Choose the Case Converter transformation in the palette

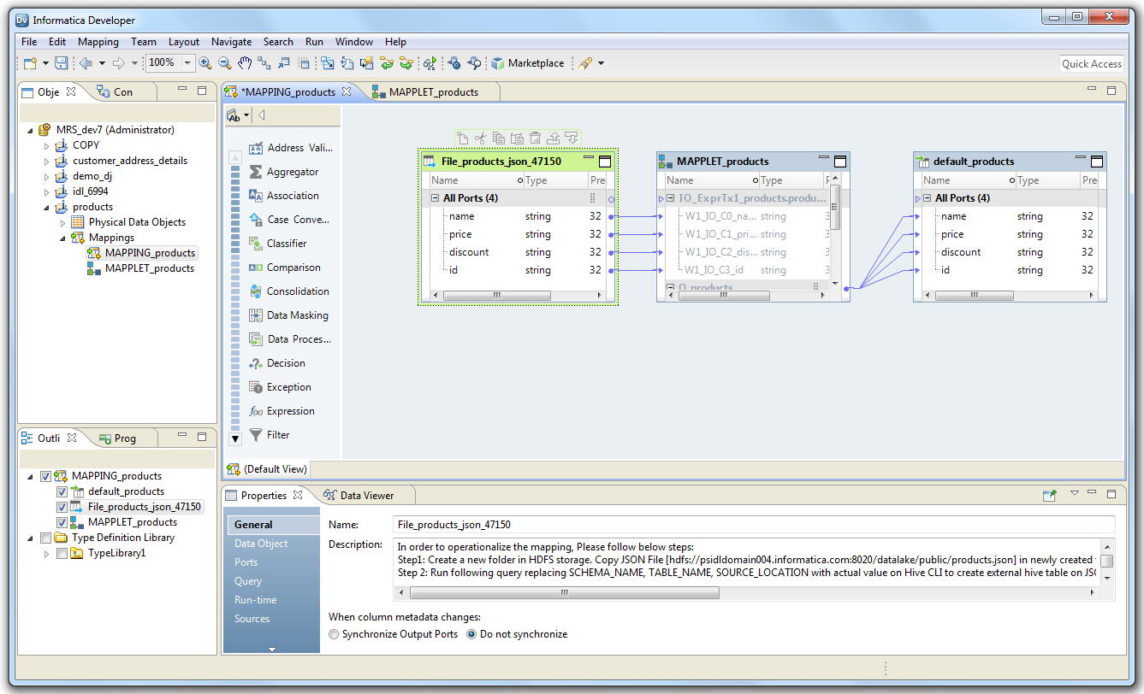pos(288,220)
